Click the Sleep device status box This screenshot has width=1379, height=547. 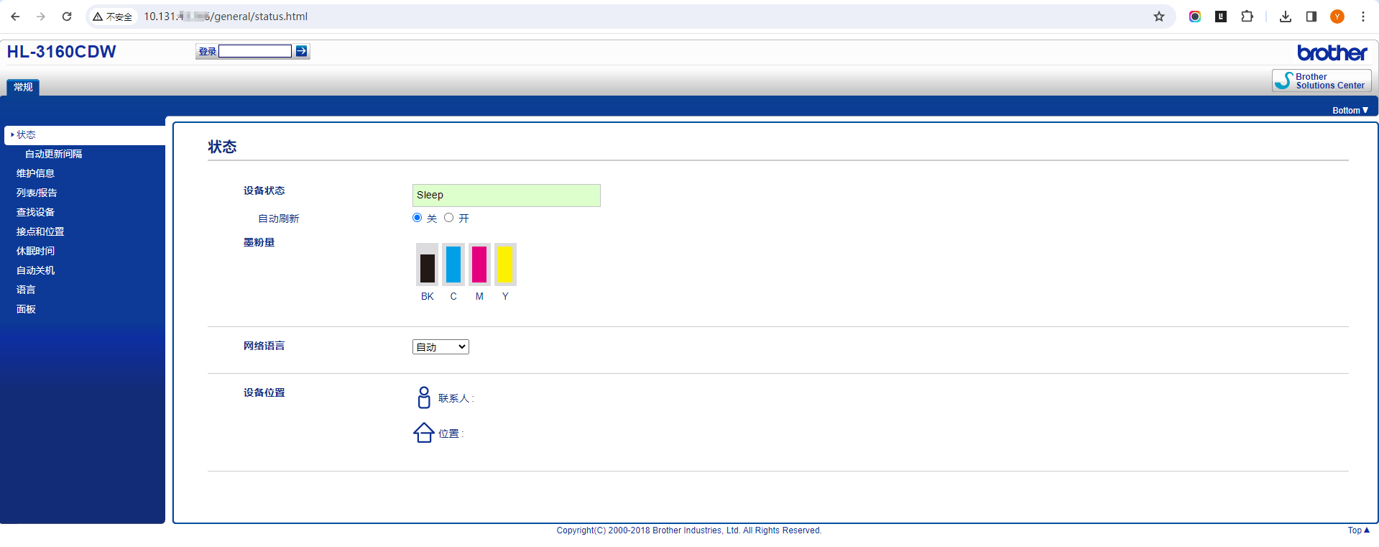[x=507, y=196]
